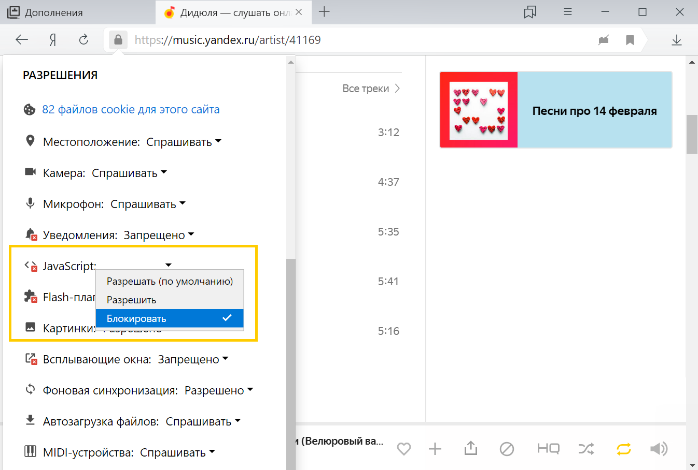698x470 pixels.
Task: Open Микрофон permission dropdown
Action: (x=148, y=204)
